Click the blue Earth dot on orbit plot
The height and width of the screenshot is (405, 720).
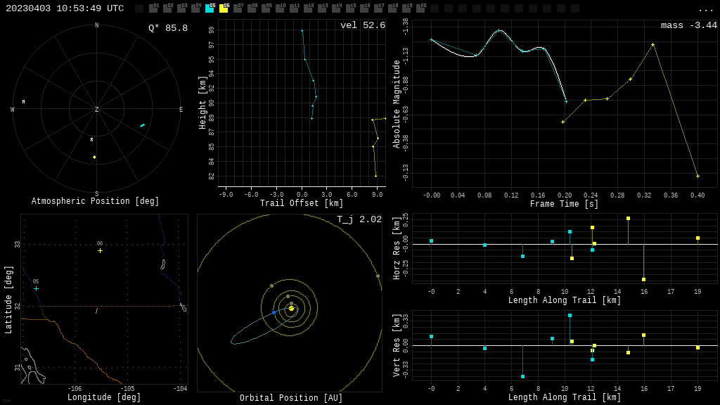[x=274, y=312]
